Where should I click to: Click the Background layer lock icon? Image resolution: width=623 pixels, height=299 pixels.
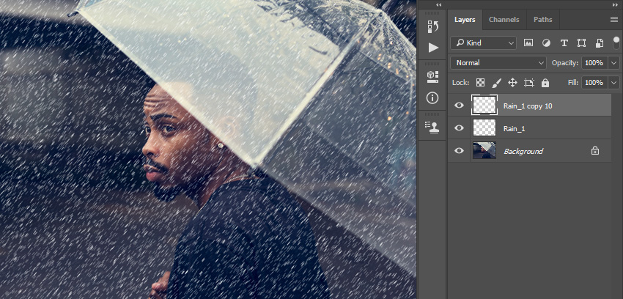click(595, 150)
